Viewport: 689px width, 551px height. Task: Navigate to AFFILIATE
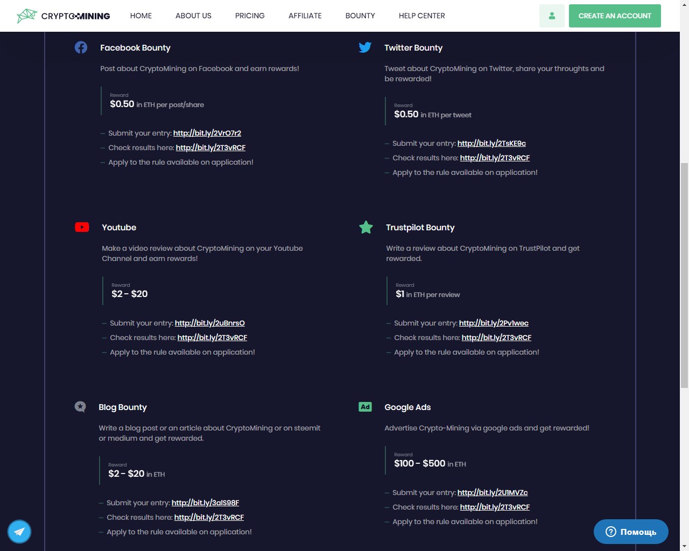click(x=305, y=16)
